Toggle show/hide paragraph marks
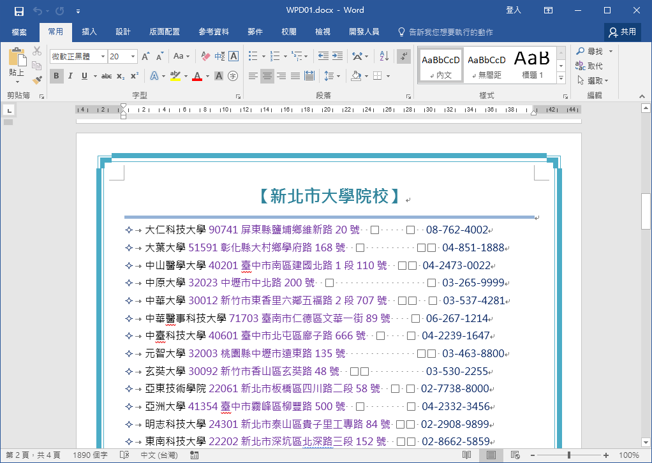 click(x=404, y=56)
